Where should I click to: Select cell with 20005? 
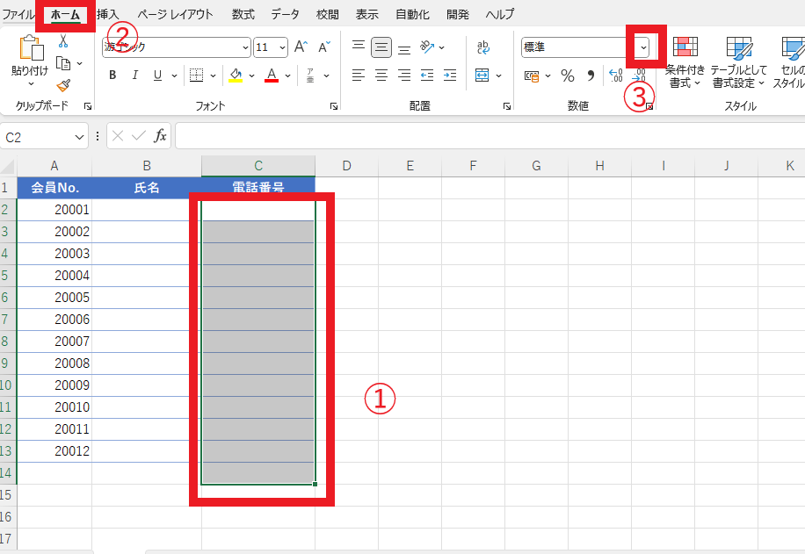click(x=54, y=298)
